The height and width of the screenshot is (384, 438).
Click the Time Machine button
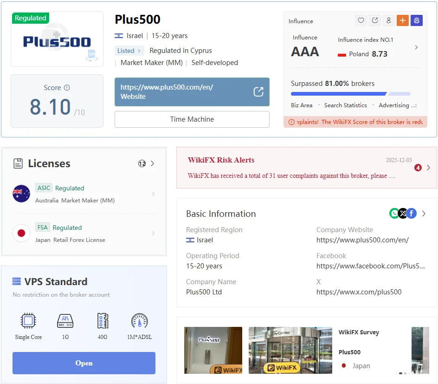point(192,119)
